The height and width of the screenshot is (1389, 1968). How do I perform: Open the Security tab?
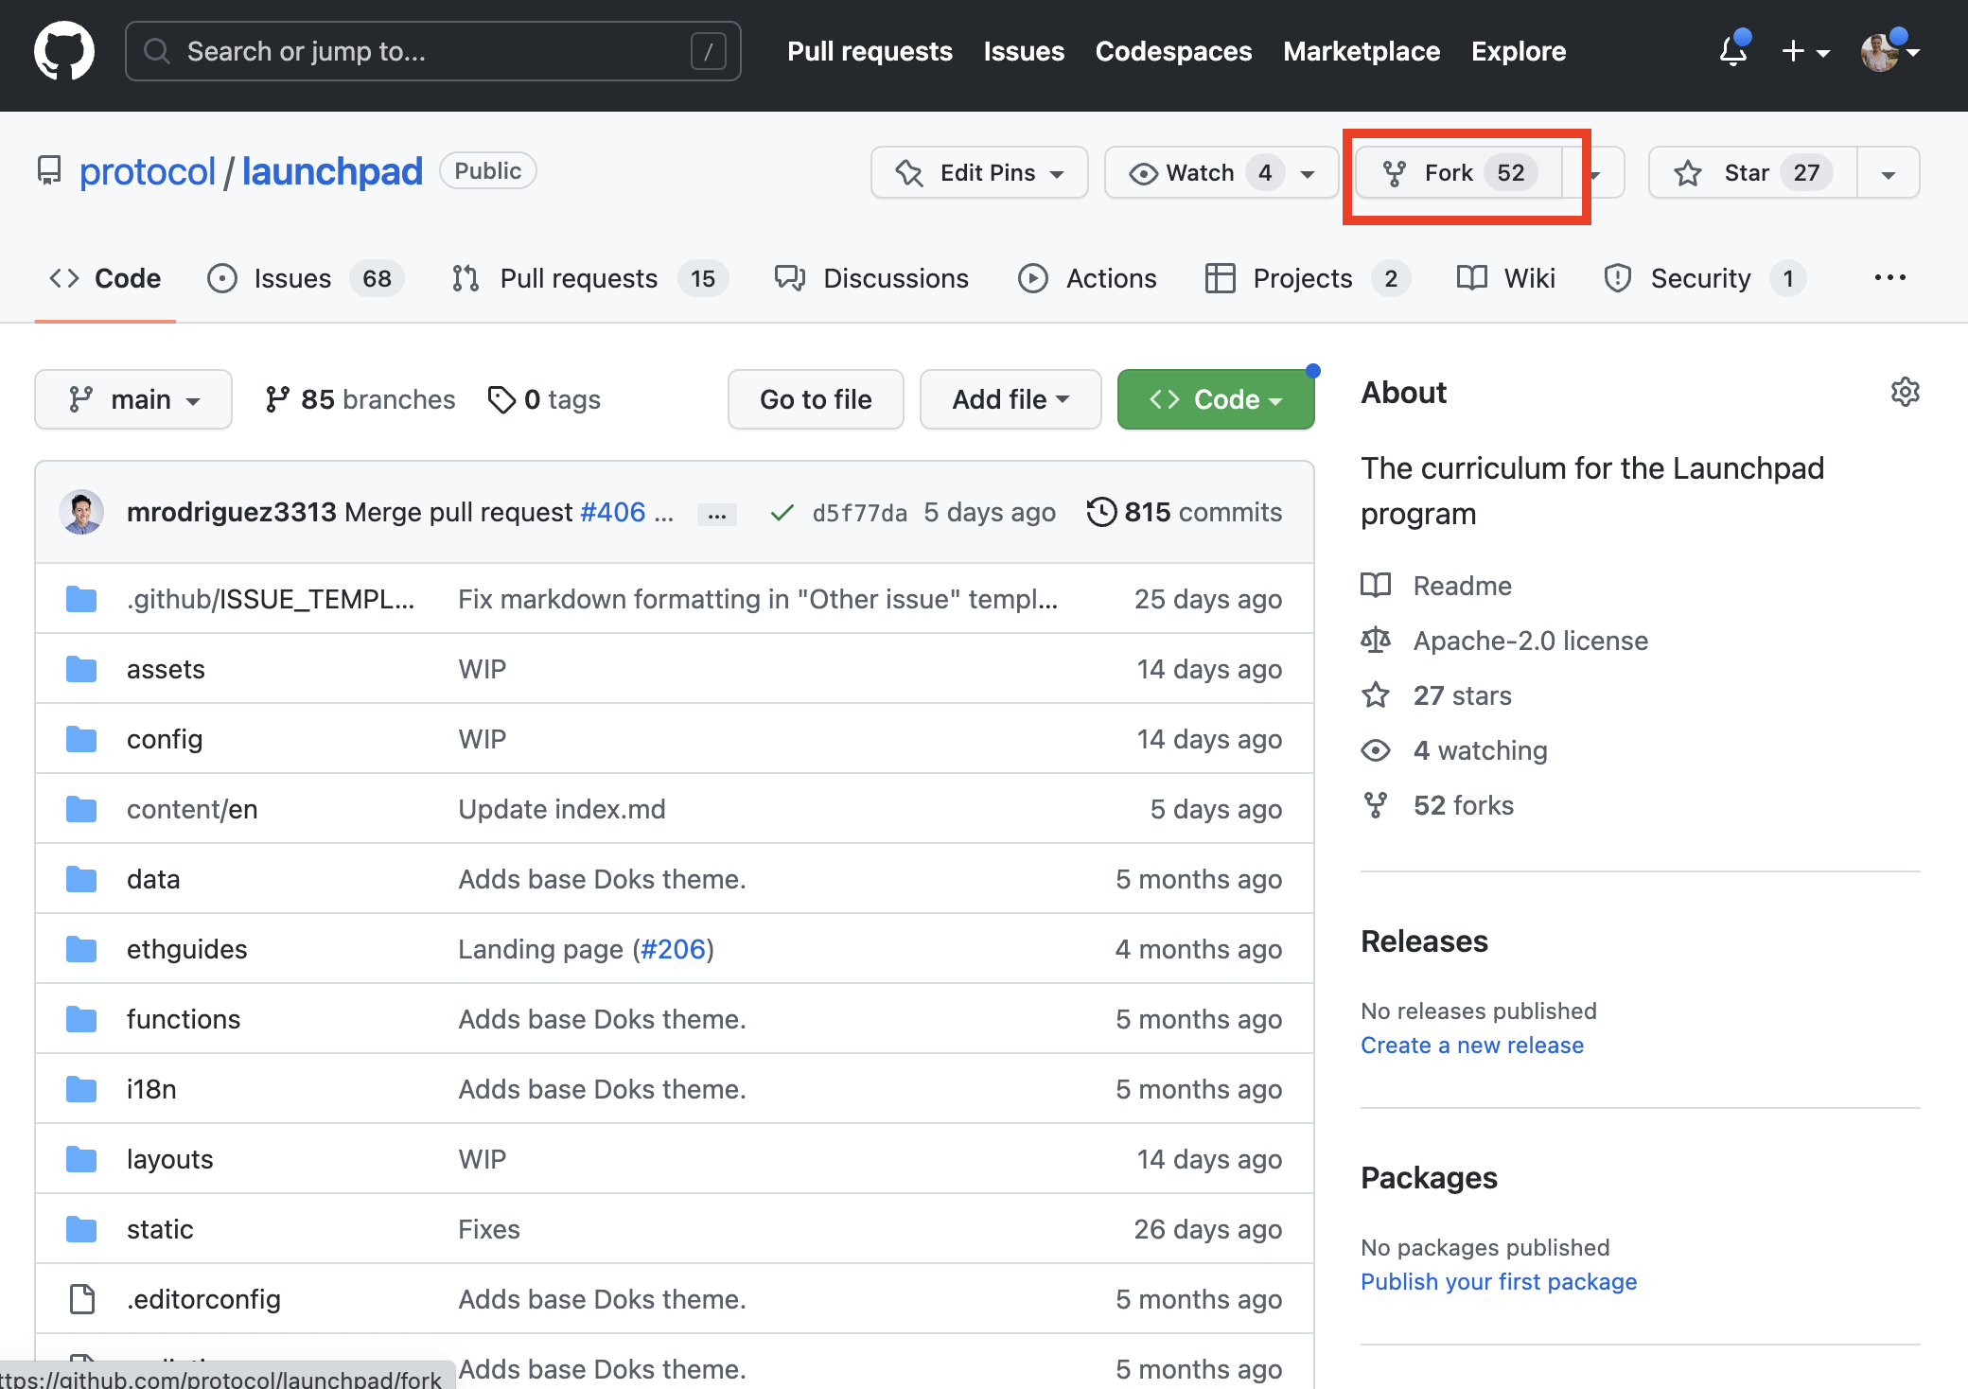tap(1705, 278)
